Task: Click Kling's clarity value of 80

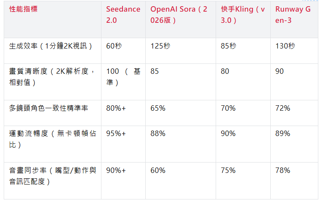Action: [x=225, y=71]
